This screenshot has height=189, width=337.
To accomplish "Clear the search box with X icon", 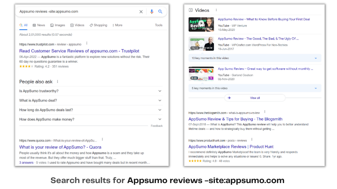I will (141, 12).
